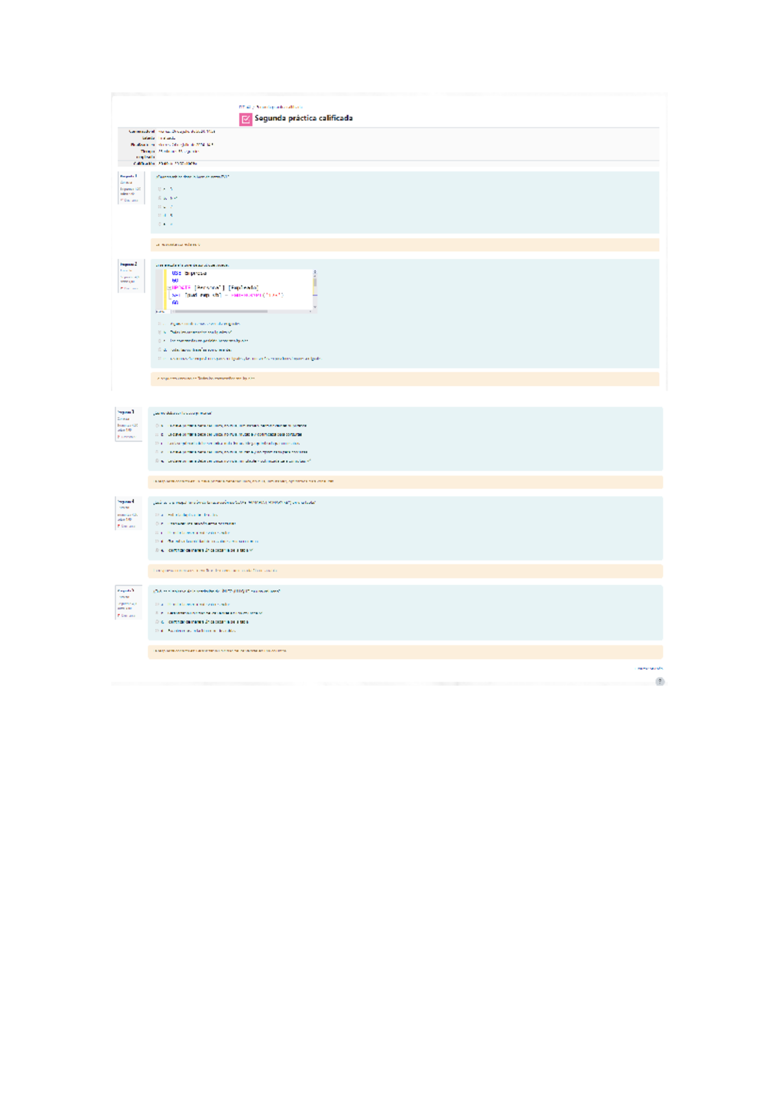Flag Pregunta 1 with its red flag icon
The height and width of the screenshot is (1101, 779).
coord(129,201)
